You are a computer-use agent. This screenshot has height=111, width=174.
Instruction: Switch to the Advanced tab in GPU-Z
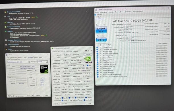[69, 52]
